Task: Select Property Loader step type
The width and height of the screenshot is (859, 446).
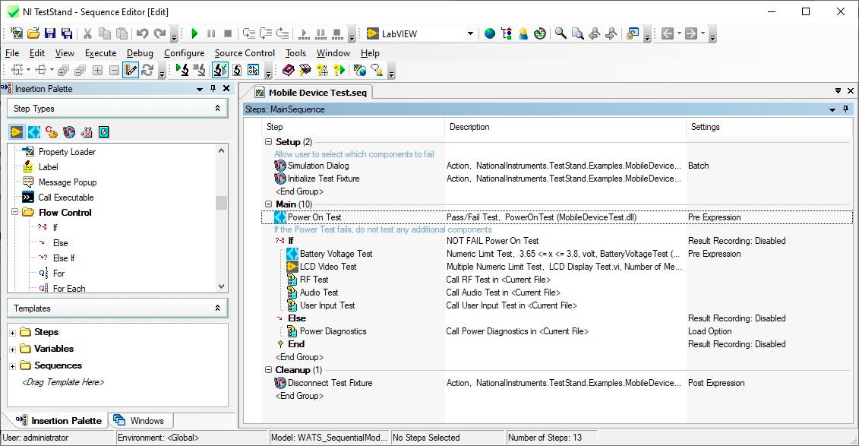Action: [x=67, y=152]
